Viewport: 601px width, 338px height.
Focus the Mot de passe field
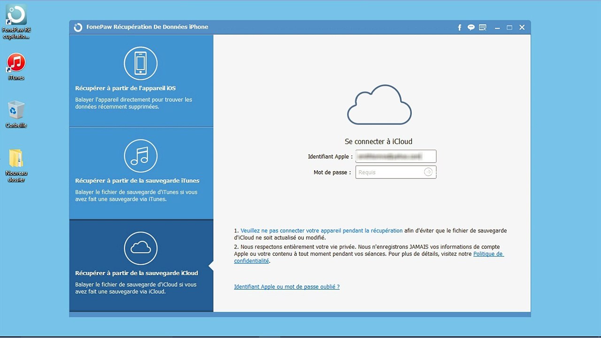[396, 172]
